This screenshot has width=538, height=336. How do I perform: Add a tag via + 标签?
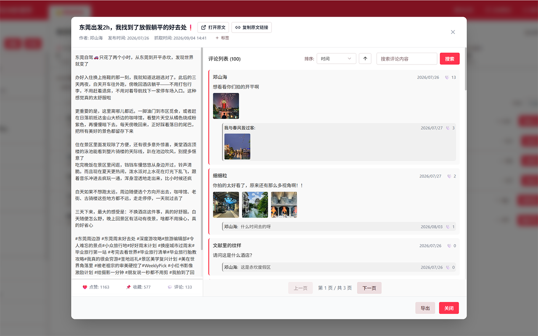pyautogui.click(x=222, y=38)
